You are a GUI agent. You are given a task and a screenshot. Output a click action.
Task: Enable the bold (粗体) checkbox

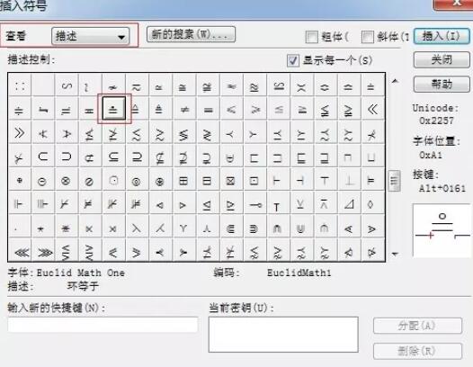(312, 37)
